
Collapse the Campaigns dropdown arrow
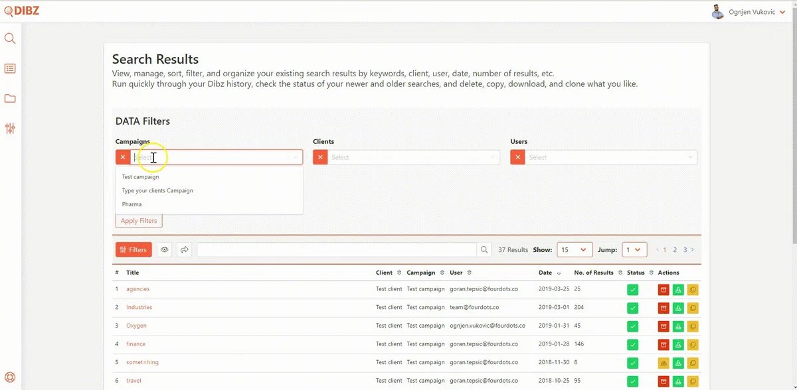point(296,157)
